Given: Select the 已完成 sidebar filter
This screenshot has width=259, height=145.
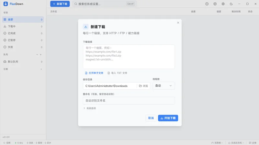Looking at the screenshot, I should (x=23, y=33).
